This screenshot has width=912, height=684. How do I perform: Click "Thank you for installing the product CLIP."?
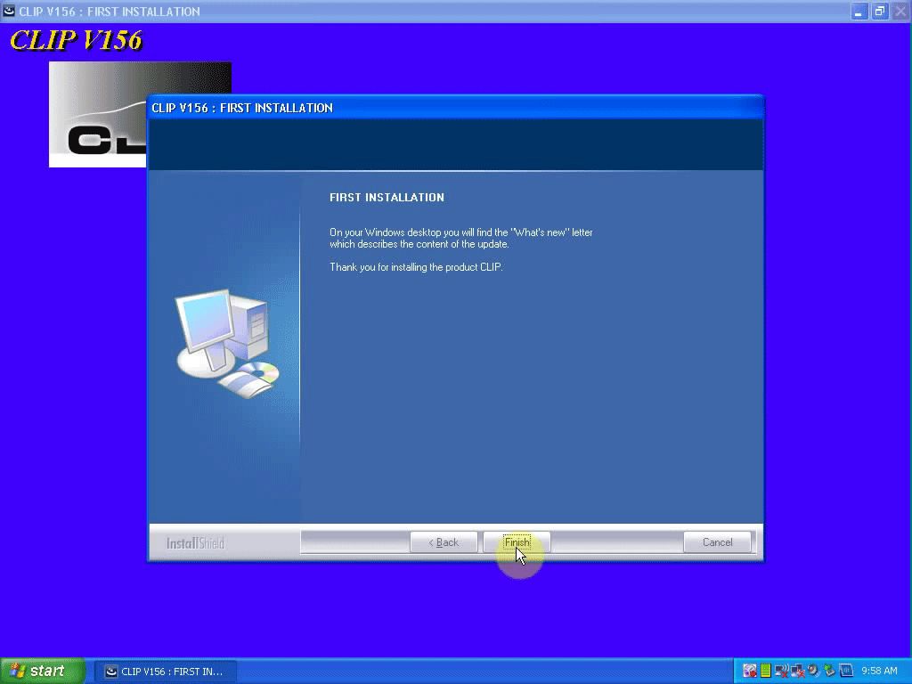click(416, 267)
